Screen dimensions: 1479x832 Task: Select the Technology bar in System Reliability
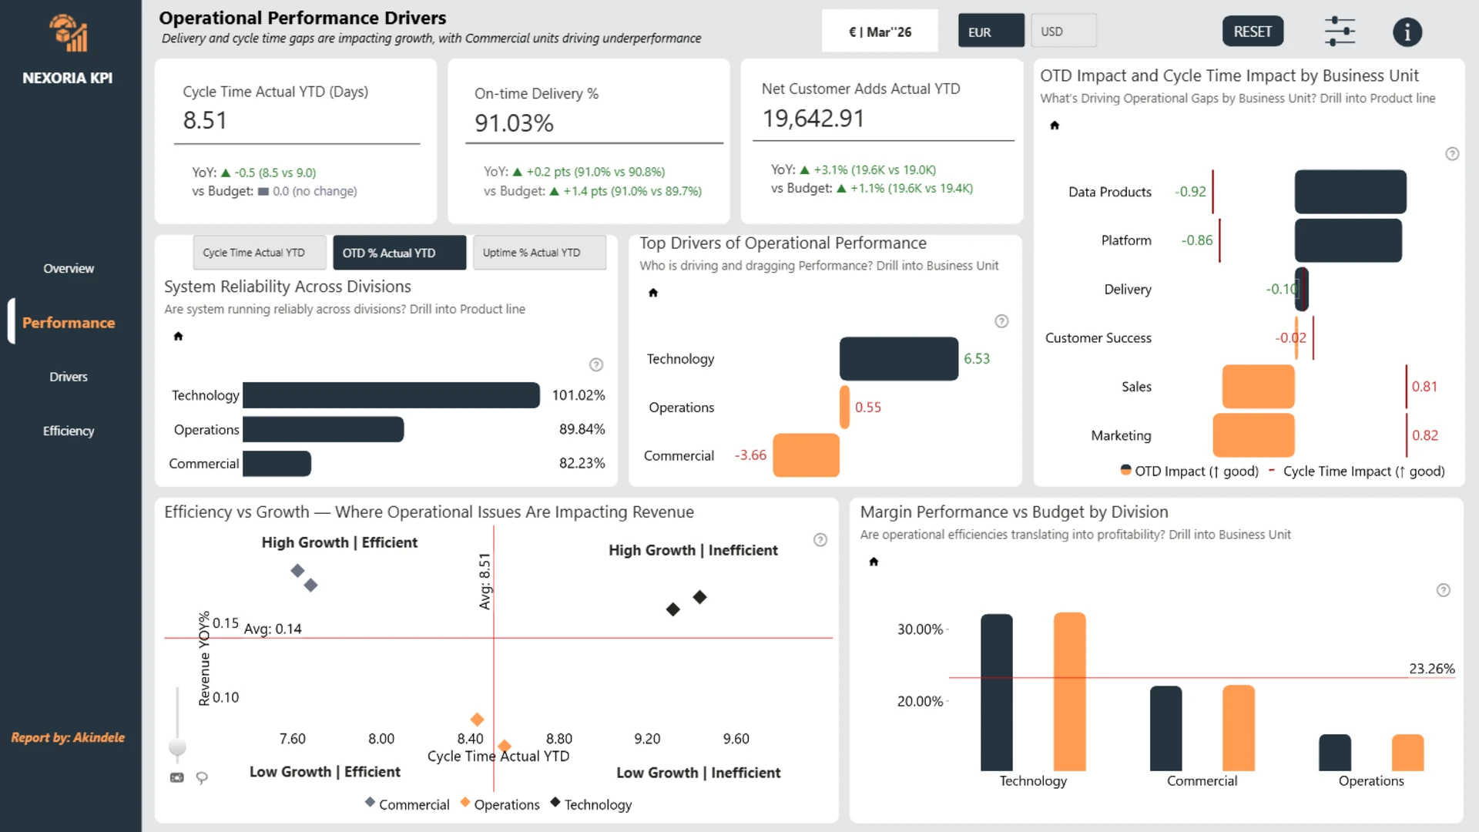coord(391,395)
